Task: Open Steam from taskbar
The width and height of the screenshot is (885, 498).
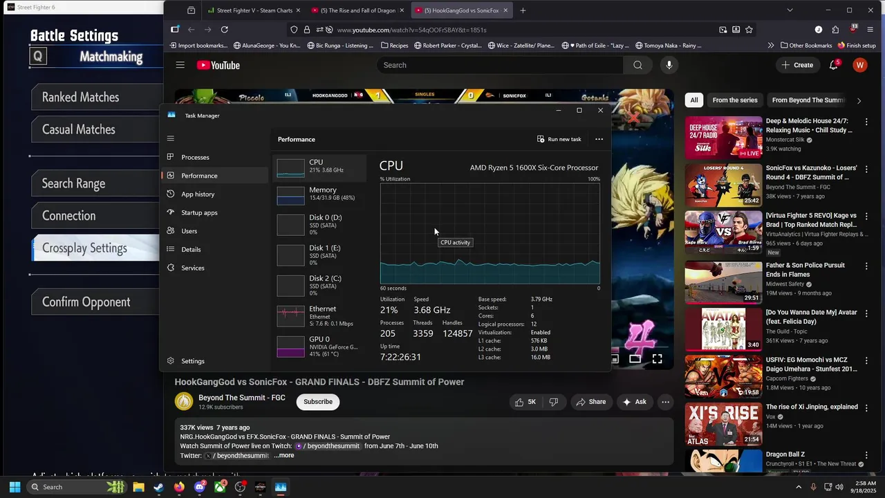Action: coord(158,487)
